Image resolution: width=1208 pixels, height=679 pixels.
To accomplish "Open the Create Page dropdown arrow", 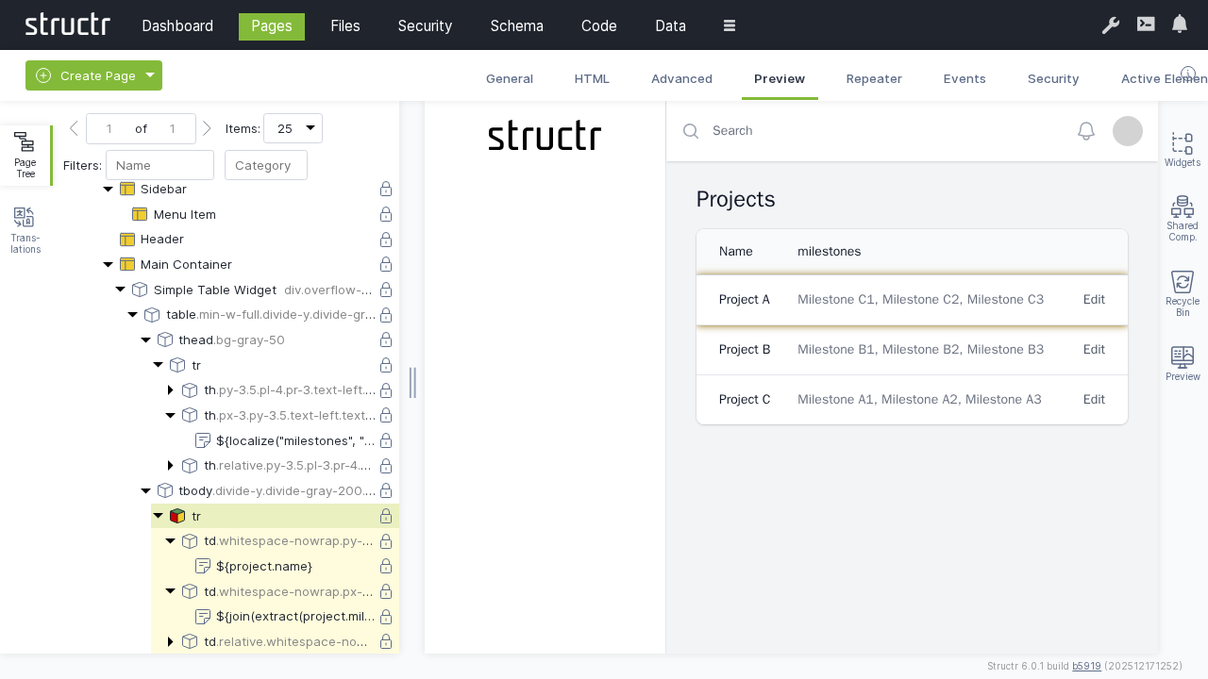I will tap(150, 75).
